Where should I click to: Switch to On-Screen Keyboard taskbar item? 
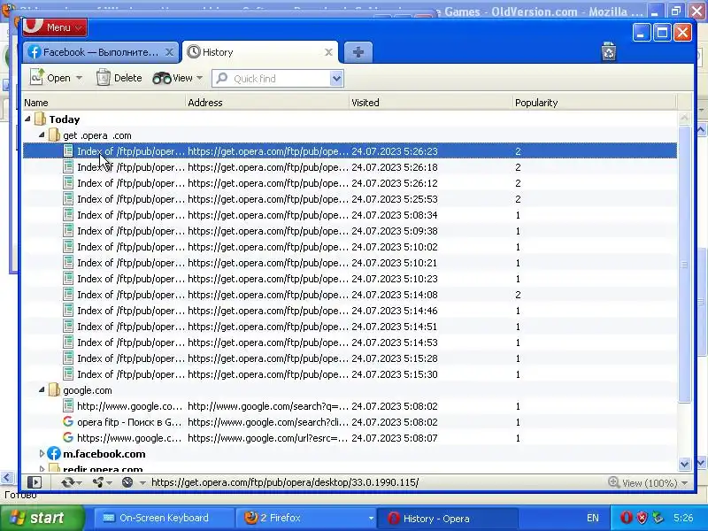pyautogui.click(x=164, y=518)
